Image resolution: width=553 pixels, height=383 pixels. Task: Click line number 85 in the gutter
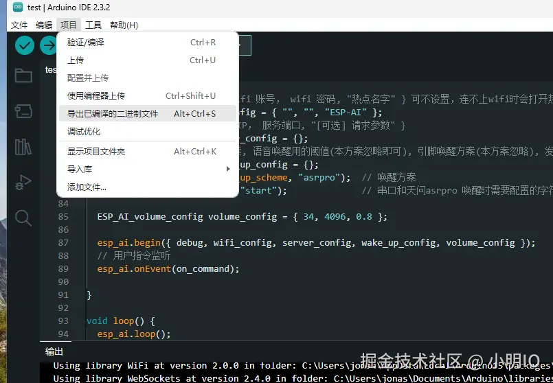[x=63, y=216]
